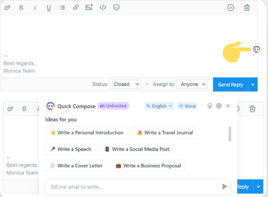This screenshot has width=268, height=197.
Task: Insert hyperlink in top editor
Action: click(76, 7)
